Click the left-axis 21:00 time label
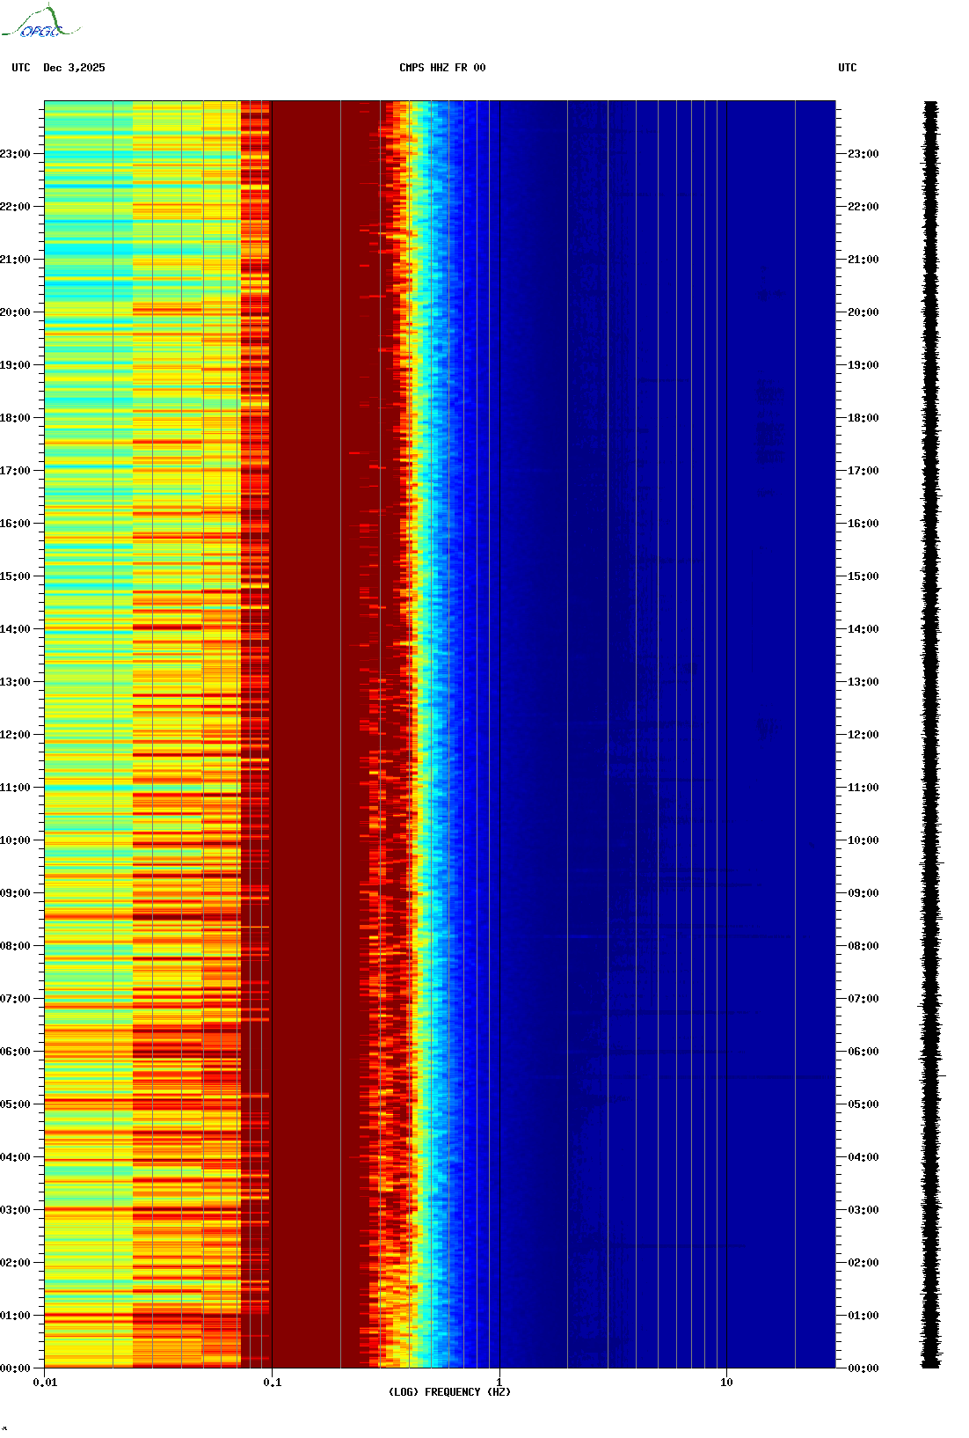 tap(15, 260)
